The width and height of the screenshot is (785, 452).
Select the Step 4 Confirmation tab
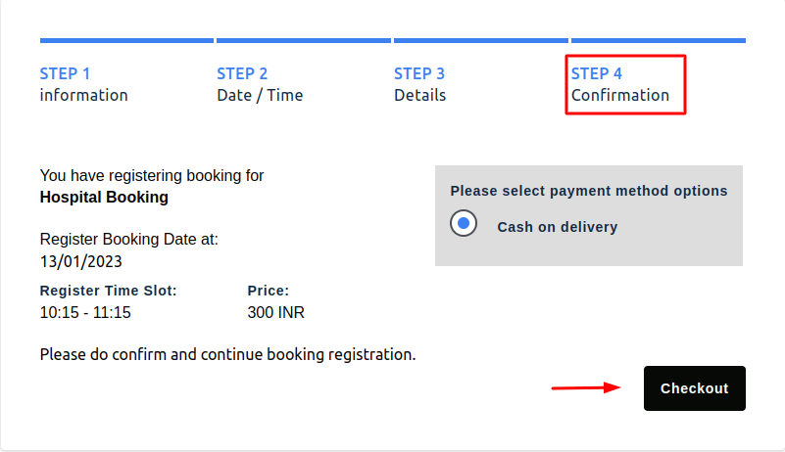click(x=620, y=84)
